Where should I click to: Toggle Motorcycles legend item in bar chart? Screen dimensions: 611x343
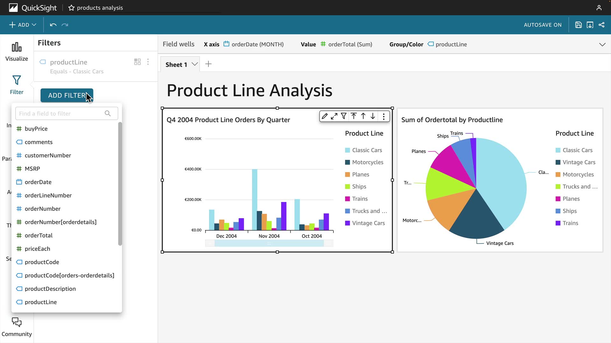coord(367,162)
